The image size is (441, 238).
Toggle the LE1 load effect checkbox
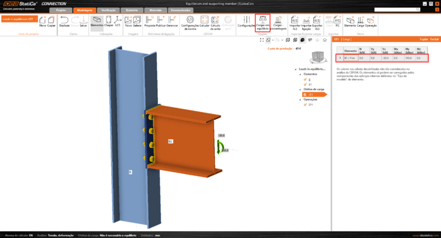coord(305,94)
